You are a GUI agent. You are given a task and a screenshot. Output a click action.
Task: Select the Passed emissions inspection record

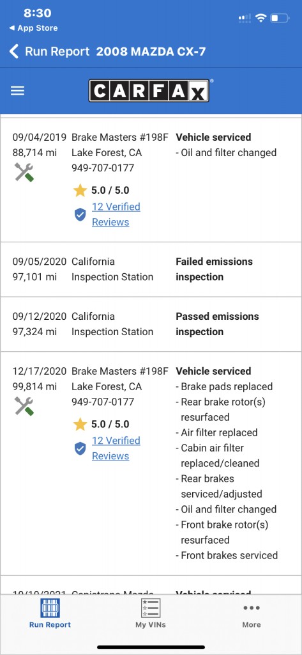coord(151,324)
